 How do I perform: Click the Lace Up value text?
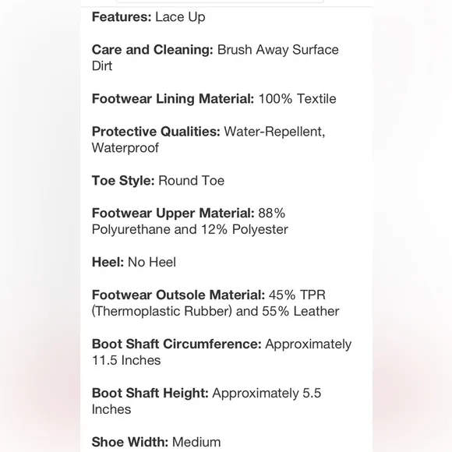click(180, 16)
